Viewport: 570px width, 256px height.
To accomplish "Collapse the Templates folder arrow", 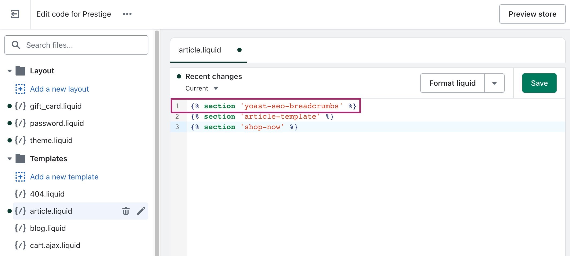I will point(10,159).
